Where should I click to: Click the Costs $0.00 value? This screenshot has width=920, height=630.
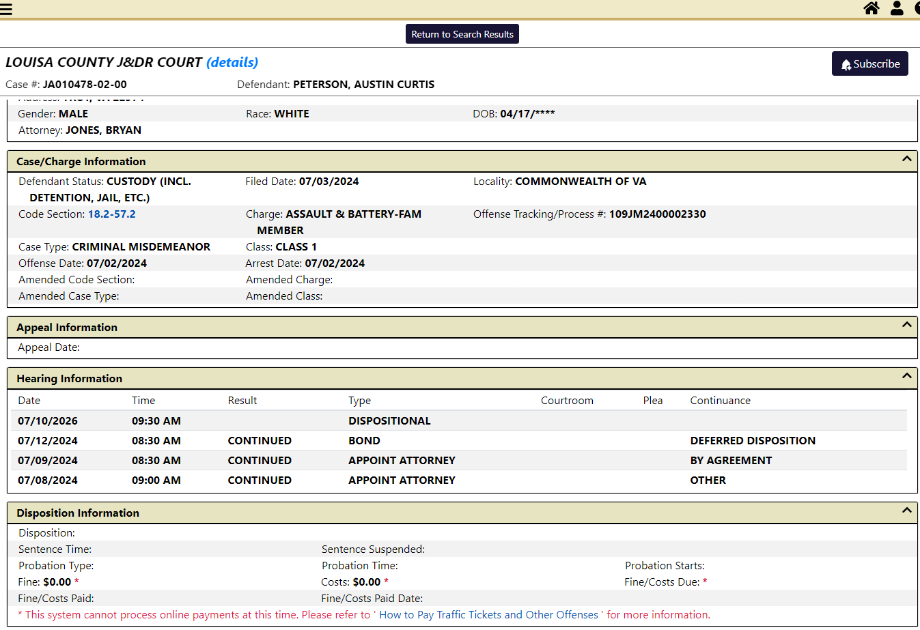click(x=367, y=582)
